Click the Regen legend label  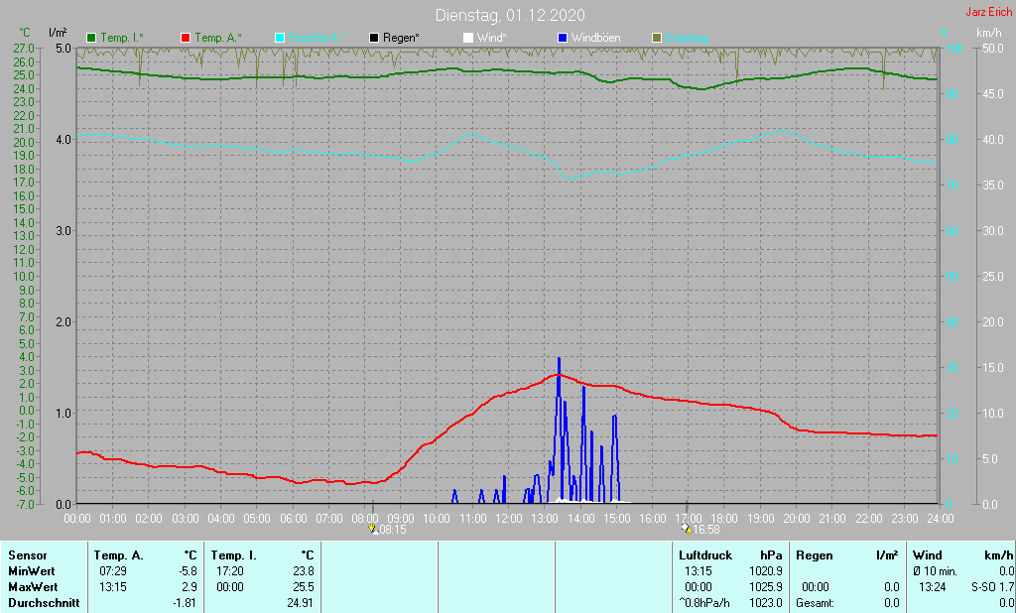[x=401, y=39]
